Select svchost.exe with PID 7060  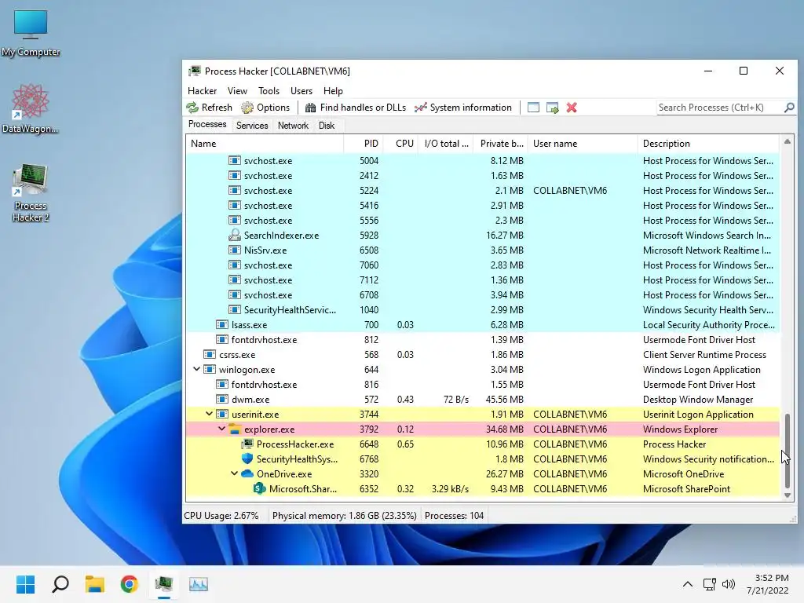point(483,265)
